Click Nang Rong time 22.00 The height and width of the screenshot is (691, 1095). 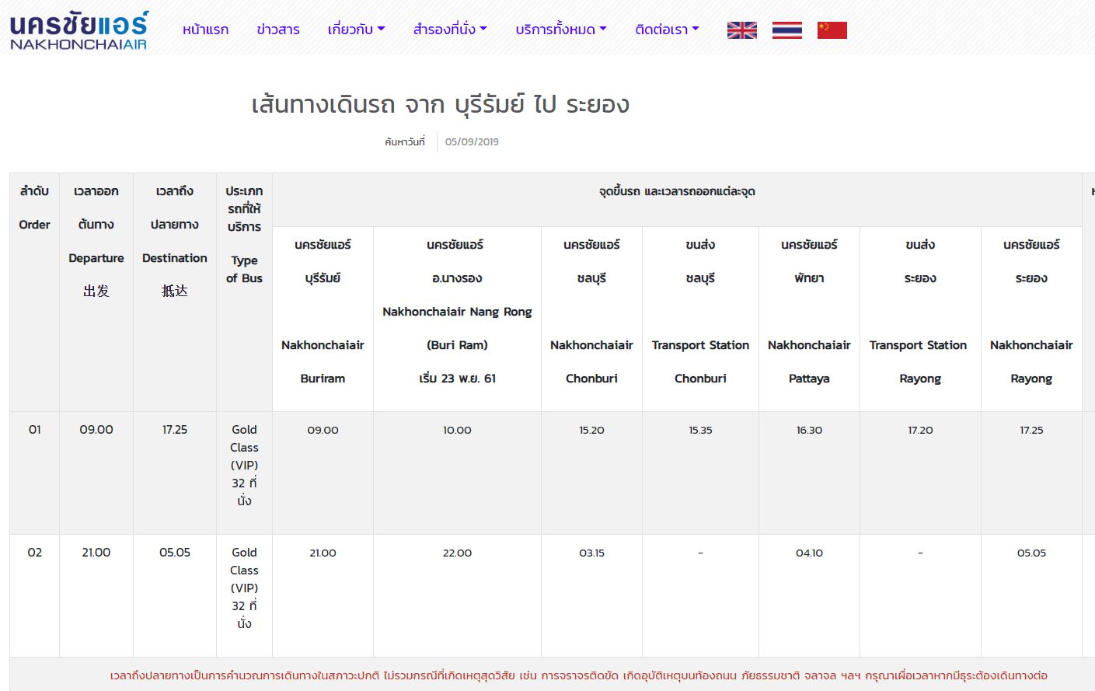pos(457,553)
